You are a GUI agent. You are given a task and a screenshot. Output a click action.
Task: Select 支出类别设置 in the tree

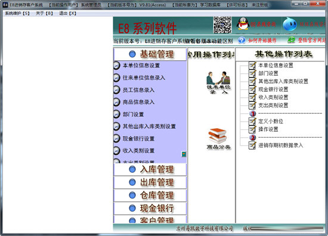coord(273,105)
